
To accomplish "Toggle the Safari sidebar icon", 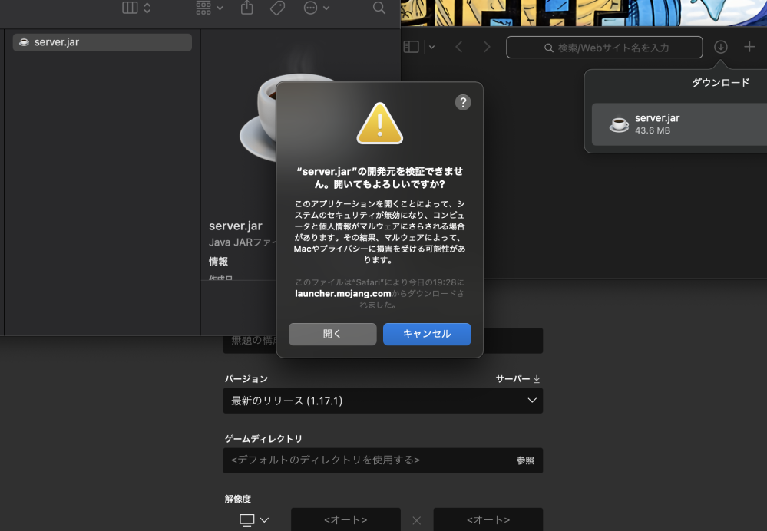I will pyautogui.click(x=411, y=47).
